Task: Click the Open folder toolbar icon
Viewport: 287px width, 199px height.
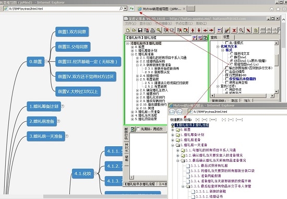Action: (134, 30)
